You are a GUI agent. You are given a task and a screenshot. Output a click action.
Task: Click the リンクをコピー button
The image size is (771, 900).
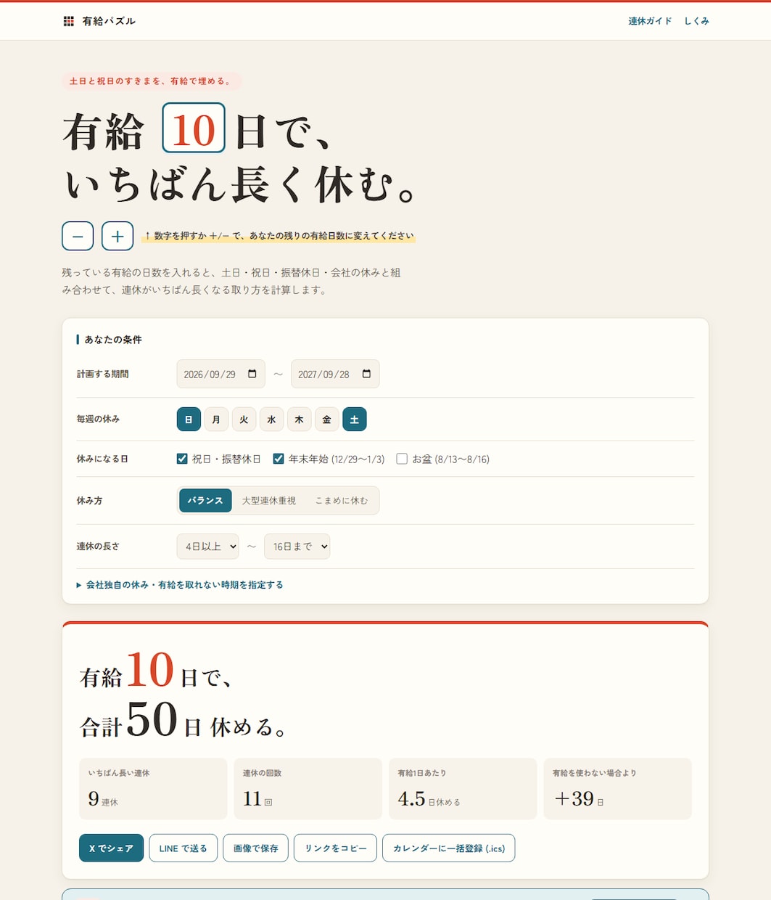point(336,848)
